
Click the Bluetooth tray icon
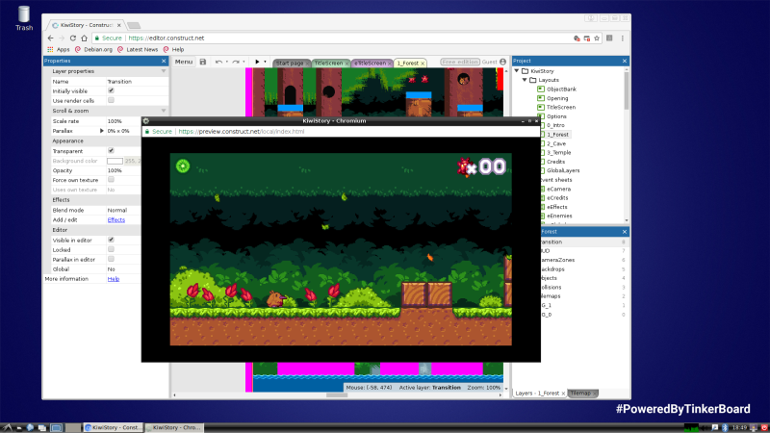[x=725, y=427]
